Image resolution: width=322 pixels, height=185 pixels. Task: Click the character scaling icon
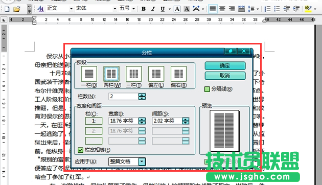tap(196, 9)
